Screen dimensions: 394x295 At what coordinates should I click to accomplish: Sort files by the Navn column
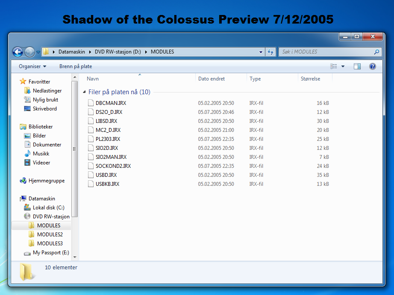pos(93,79)
